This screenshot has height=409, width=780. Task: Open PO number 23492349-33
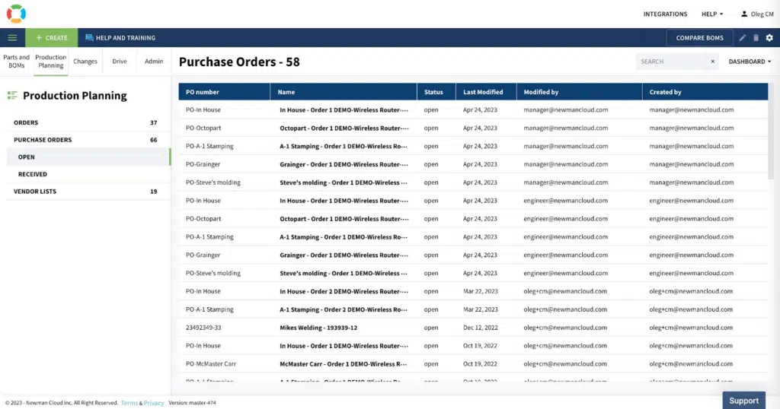pyautogui.click(x=203, y=328)
